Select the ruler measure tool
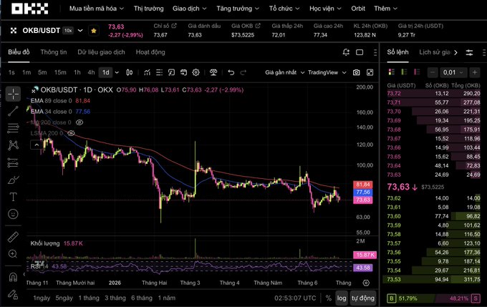 click(13, 237)
